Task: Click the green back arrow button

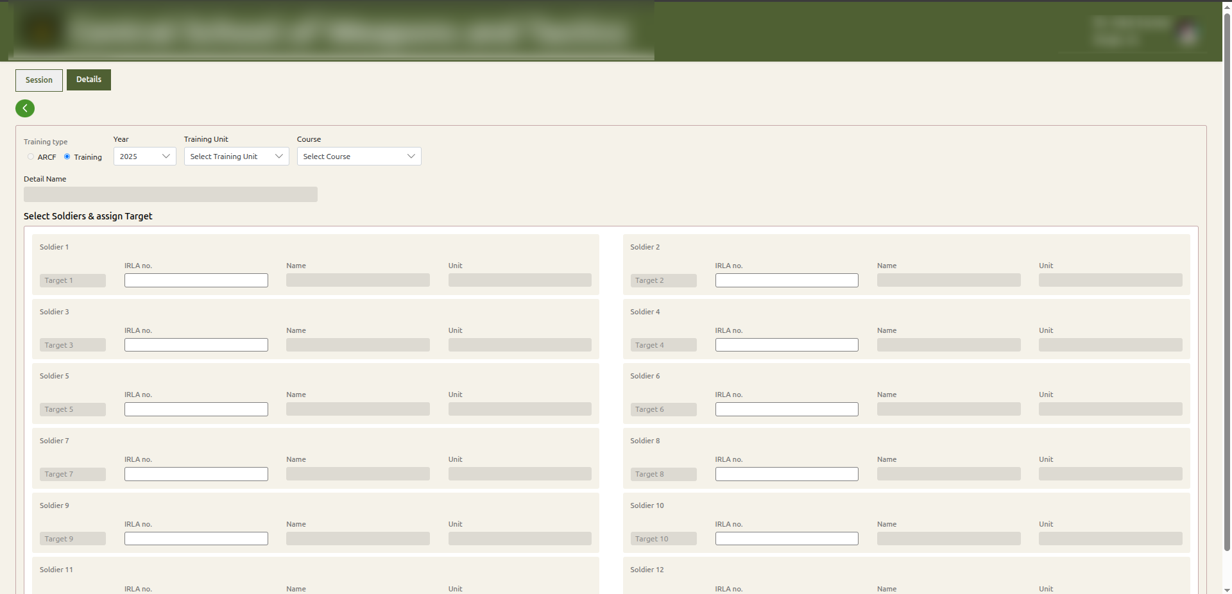Action: pyautogui.click(x=25, y=108)
